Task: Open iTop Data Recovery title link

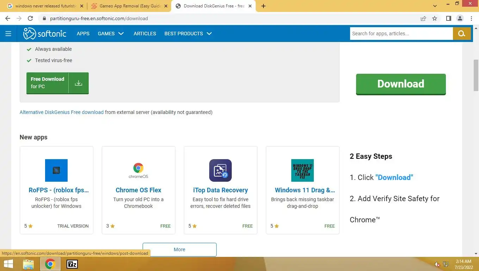Action: [x=220, y=190]
